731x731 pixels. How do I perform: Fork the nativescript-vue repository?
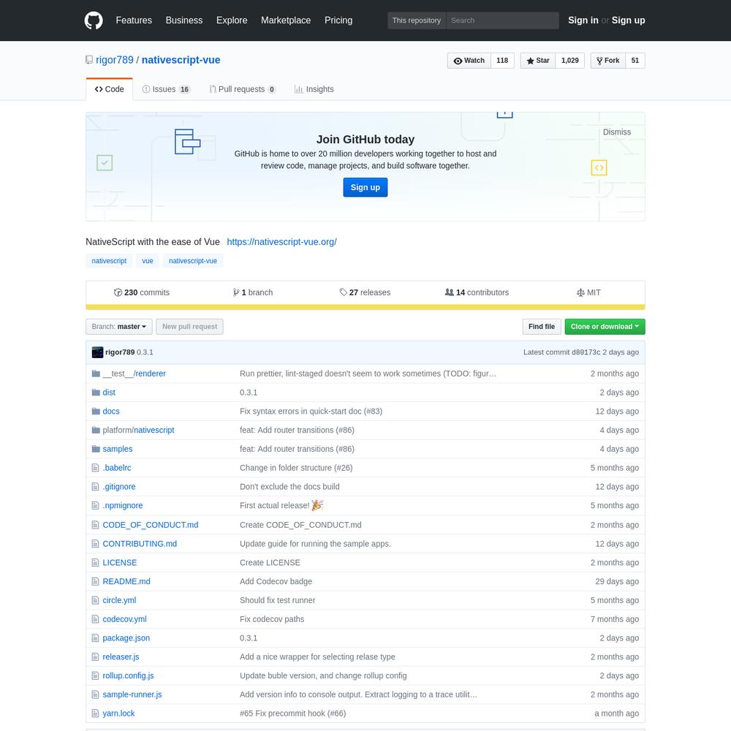click(x=608, y=61)
